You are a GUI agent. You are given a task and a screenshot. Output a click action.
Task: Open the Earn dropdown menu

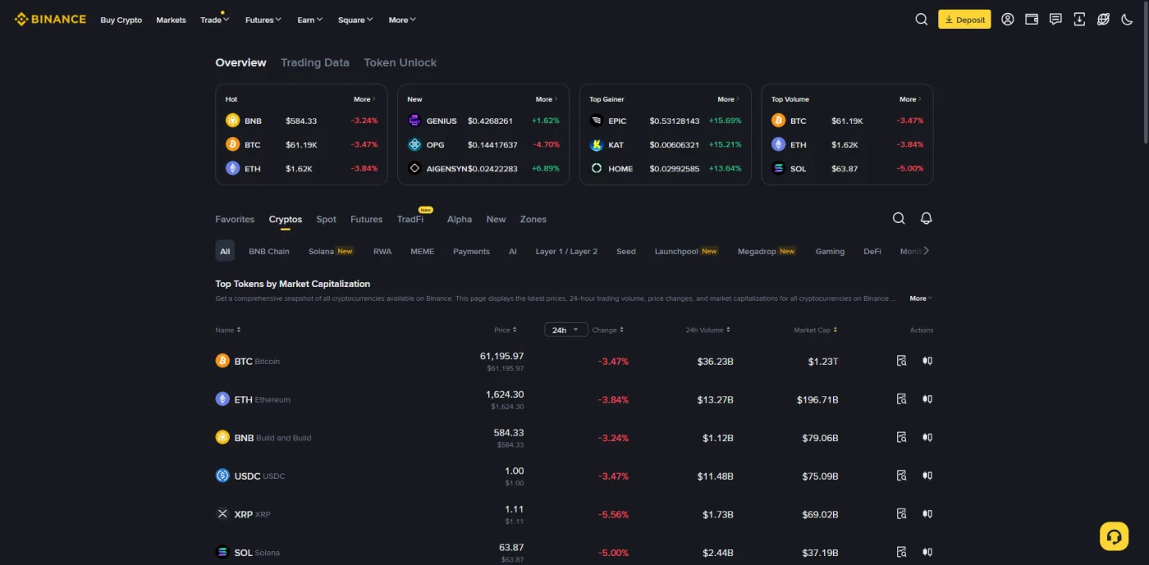pyautogui.click(x=310, y=20)
